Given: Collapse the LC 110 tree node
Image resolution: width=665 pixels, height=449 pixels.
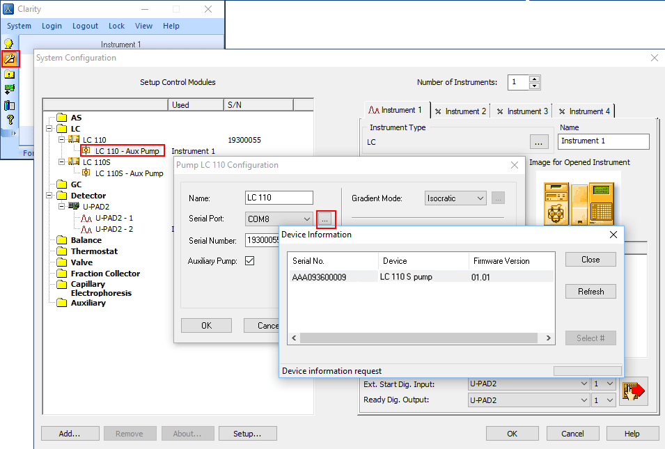Looking at the screenshot, I should 61,139.
